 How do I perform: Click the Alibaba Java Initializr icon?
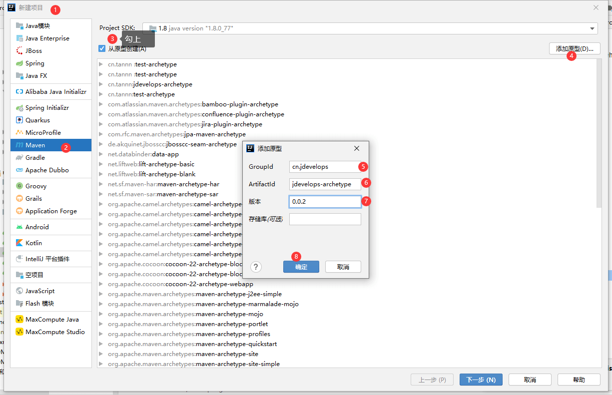(19, 92)
